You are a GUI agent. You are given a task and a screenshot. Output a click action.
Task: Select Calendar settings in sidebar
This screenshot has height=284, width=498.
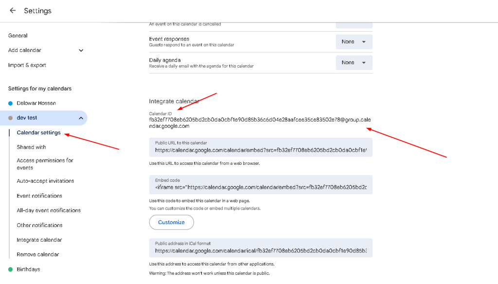38,133
